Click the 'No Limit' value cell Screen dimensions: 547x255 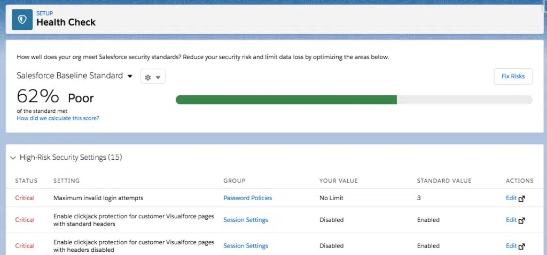click(331, 198)
